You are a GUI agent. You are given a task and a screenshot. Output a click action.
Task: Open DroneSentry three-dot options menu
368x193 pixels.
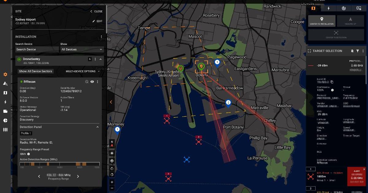95,59
